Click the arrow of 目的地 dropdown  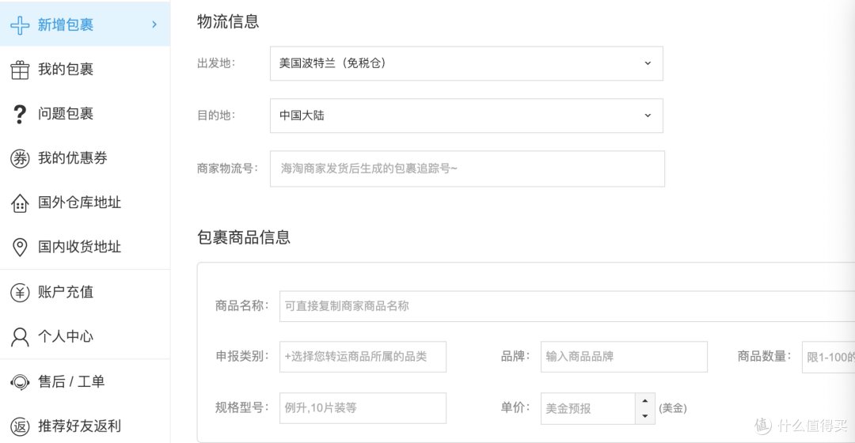[x=648, y=115]
